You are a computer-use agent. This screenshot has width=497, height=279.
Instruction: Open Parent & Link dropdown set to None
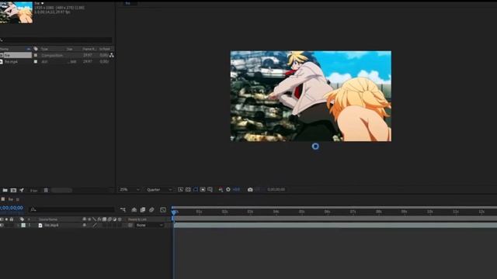(x=149, y=226)
